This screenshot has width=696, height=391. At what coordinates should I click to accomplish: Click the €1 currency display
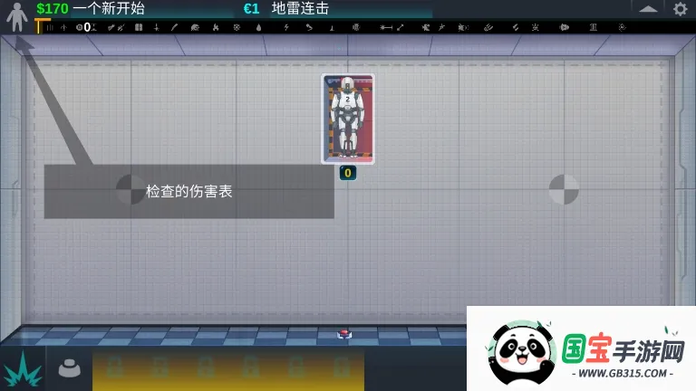pyautogui.click(x=251, y=8)
